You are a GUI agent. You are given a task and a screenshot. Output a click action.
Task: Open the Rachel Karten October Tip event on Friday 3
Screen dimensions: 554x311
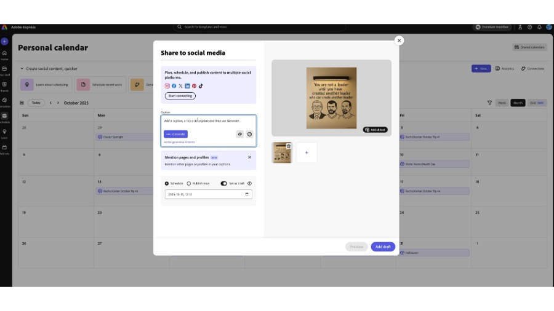[x=434, y=137]
